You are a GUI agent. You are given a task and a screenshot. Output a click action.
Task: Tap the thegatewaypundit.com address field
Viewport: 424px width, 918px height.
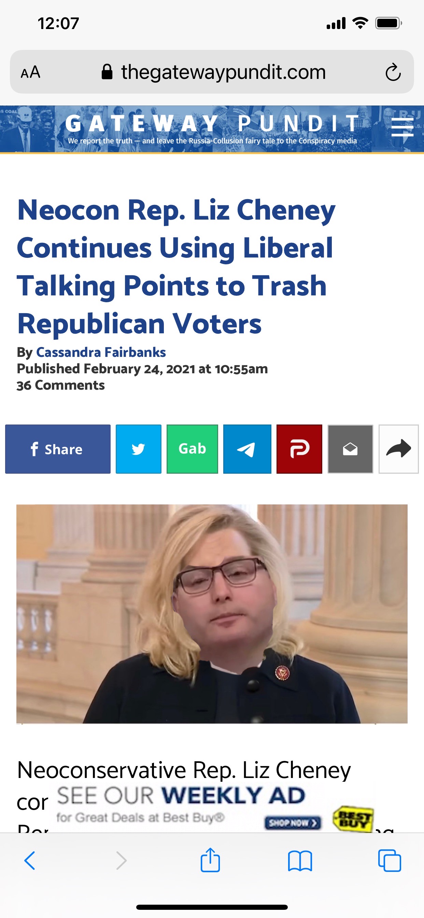[212, 72]
